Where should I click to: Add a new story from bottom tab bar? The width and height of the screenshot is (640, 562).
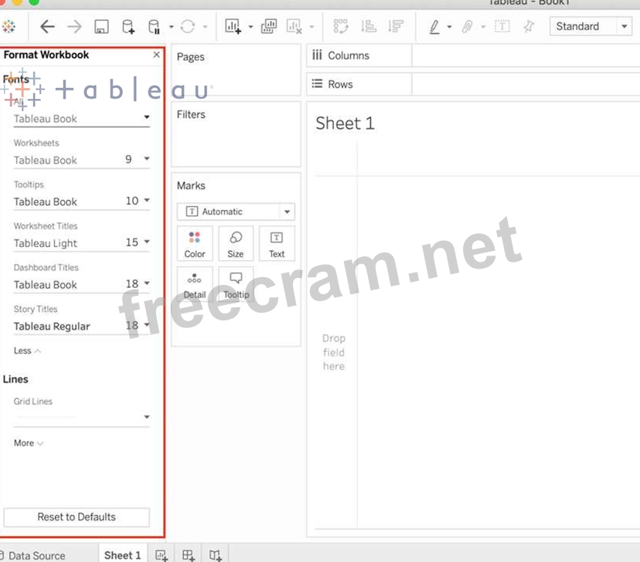coord(216,555)
